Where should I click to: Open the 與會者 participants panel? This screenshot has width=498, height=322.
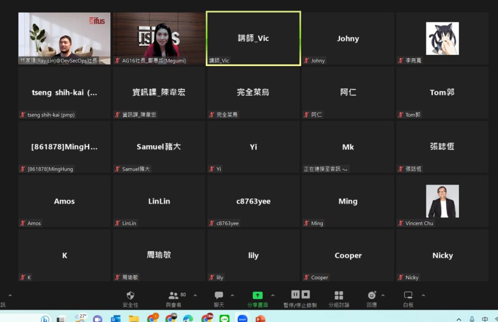click(x=174, y=295)
